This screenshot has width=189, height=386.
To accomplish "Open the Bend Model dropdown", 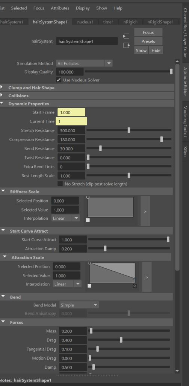I will (79, 305).
